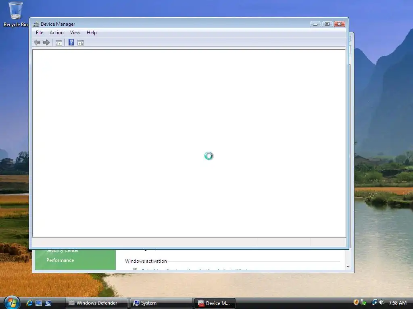Image resolution: width=413 pixels, height=309 pixels.
Task: Click the Windows activation heading in System window
Action: click(x=146, y=261)
